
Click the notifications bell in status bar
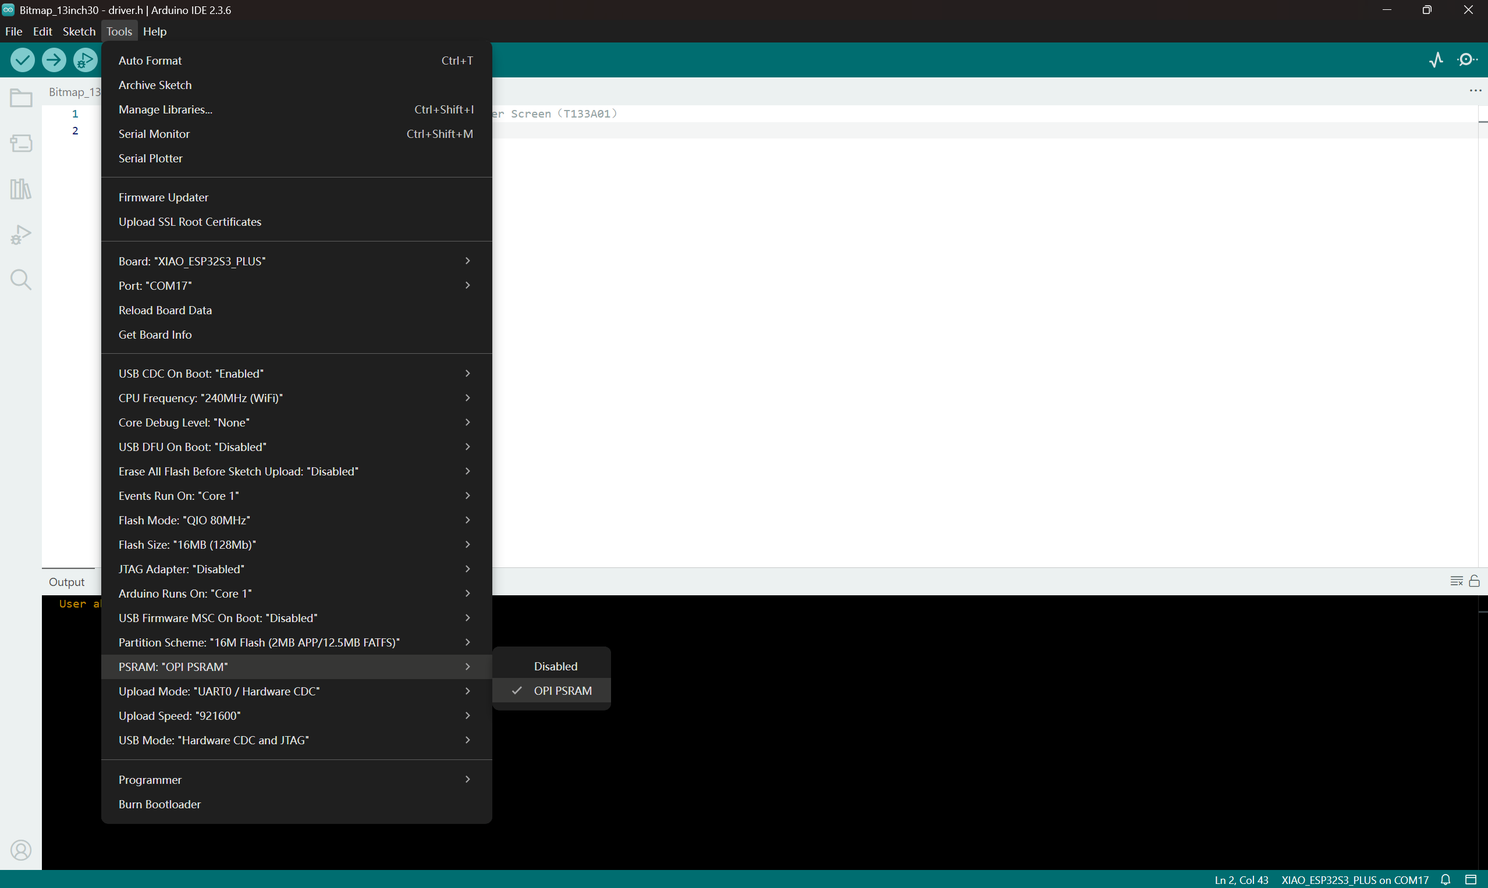(1446, 880)
